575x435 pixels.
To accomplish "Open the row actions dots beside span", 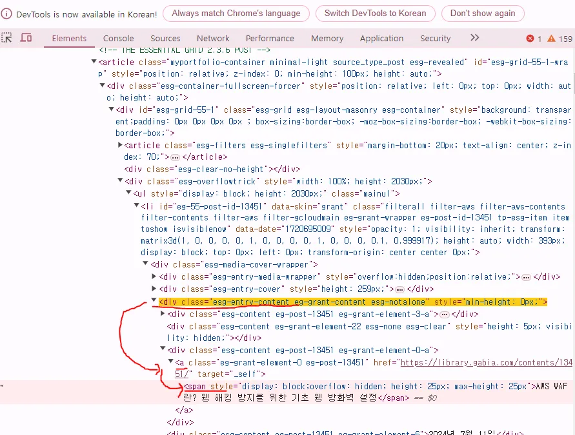I will pos(2,386).
